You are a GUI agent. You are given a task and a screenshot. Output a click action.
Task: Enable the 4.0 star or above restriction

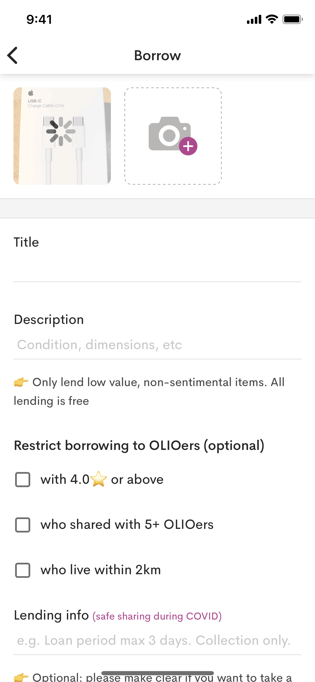23,480
